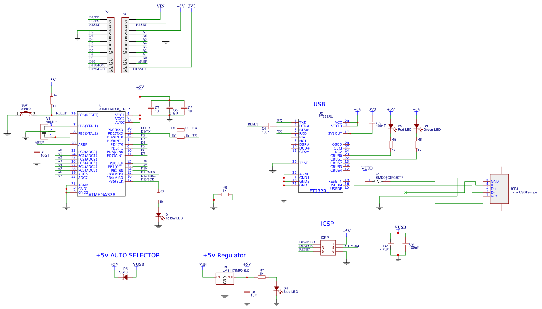This screenshot has width=542, height=309.
Task: Select the VCCIO pin label
Action: pos(337,126)
